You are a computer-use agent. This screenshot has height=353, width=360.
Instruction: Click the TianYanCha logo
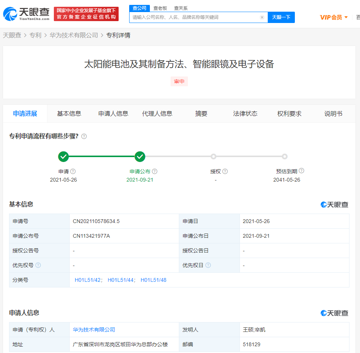[26, 14]
